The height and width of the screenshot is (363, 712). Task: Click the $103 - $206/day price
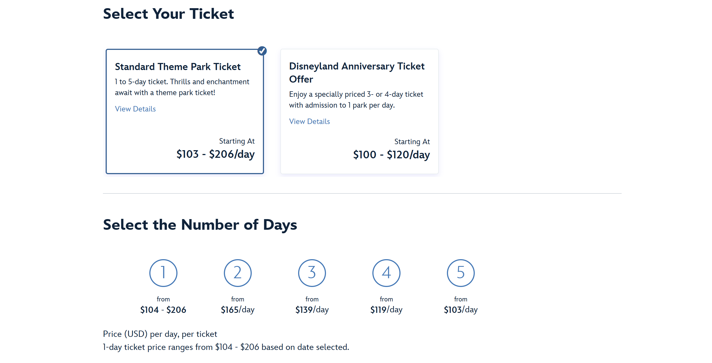coord(215,154)
